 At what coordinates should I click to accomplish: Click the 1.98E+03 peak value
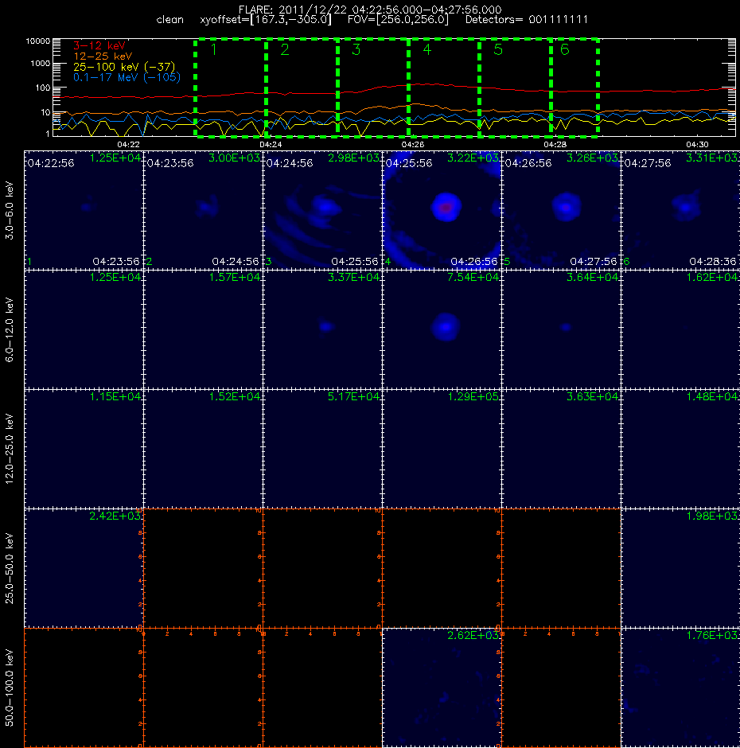(711, 516)
